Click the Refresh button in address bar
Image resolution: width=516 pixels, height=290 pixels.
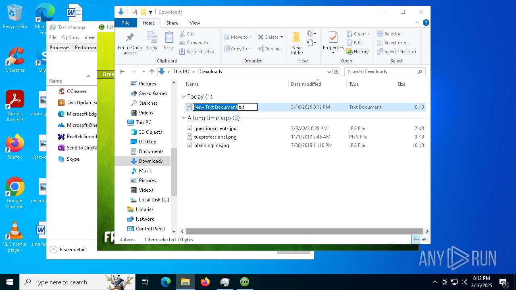(x=336, y=72)
